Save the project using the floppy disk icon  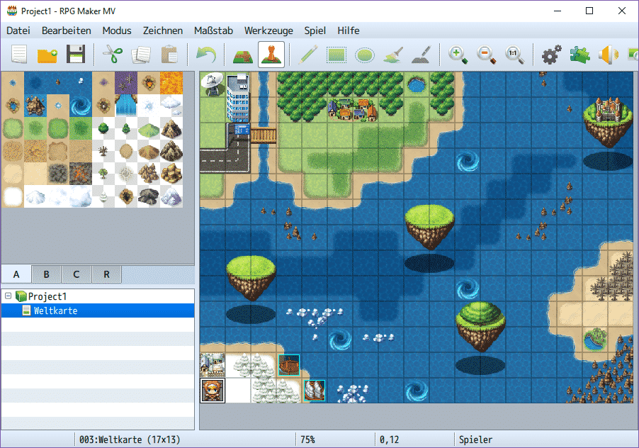(x=76, y=54)
